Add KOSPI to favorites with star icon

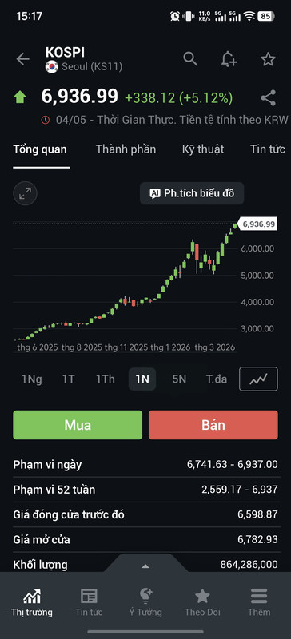coord(268,59)
